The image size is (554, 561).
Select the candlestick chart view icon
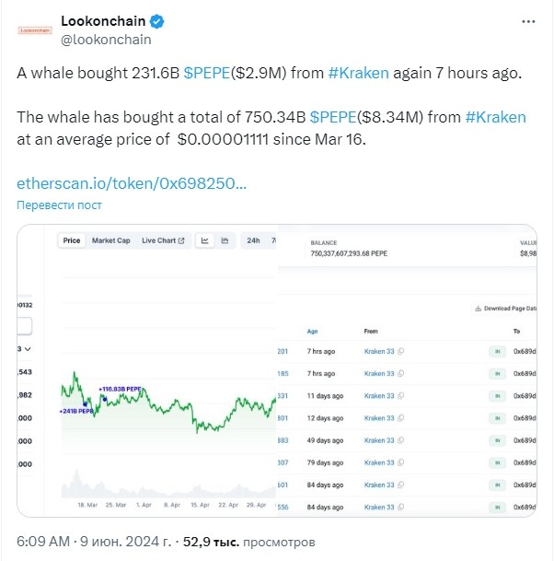225,240
